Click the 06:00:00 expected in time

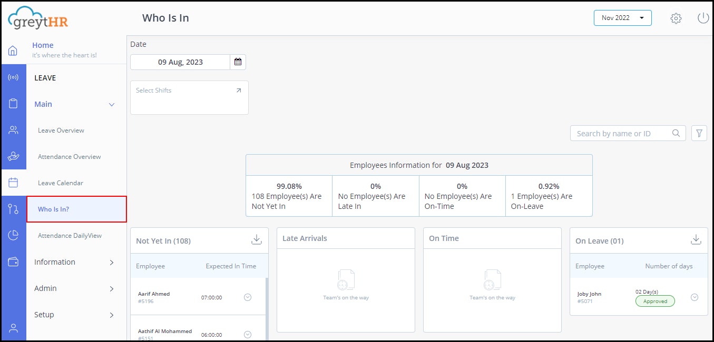pyautogui.click(x=211, y=335)
